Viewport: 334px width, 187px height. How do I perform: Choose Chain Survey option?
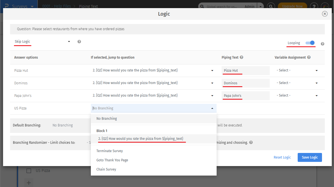[153, 169]
